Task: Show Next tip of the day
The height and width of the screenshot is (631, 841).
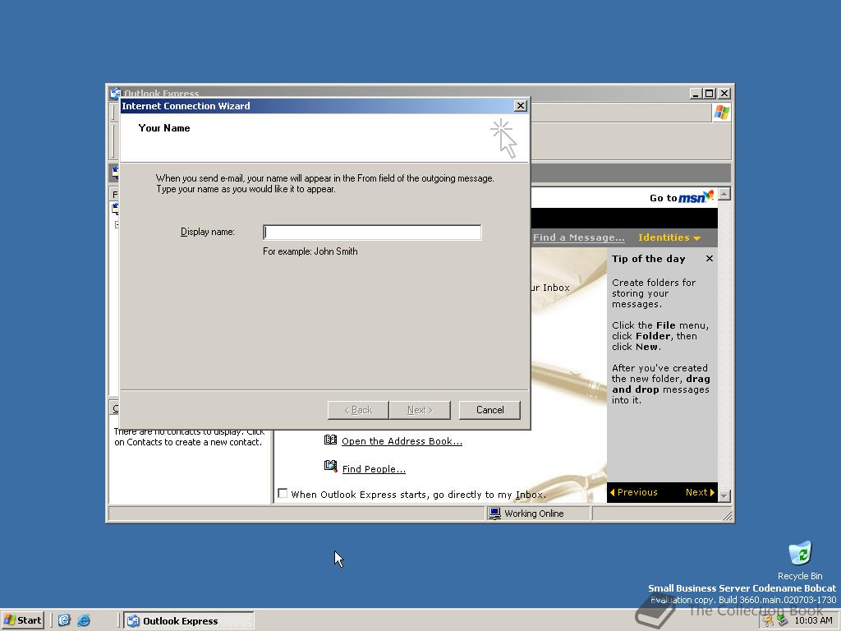Action: pos(700,492)
